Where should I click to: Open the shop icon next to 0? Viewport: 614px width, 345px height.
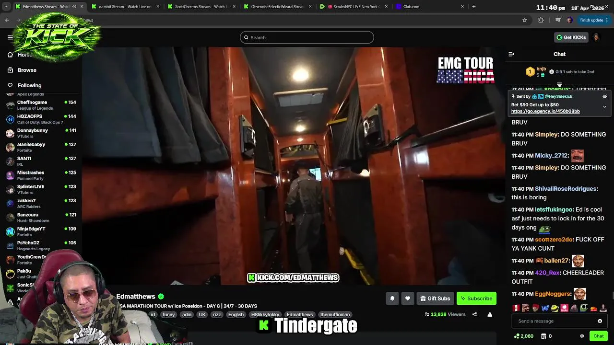click(543, 336)
